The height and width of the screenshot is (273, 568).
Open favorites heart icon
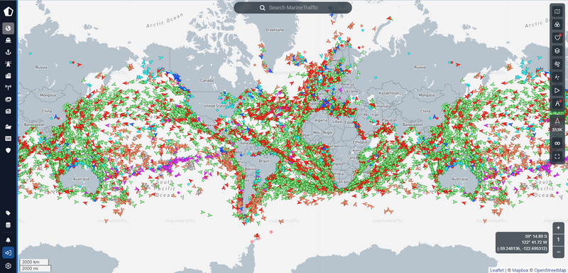(x=557, y=38)
